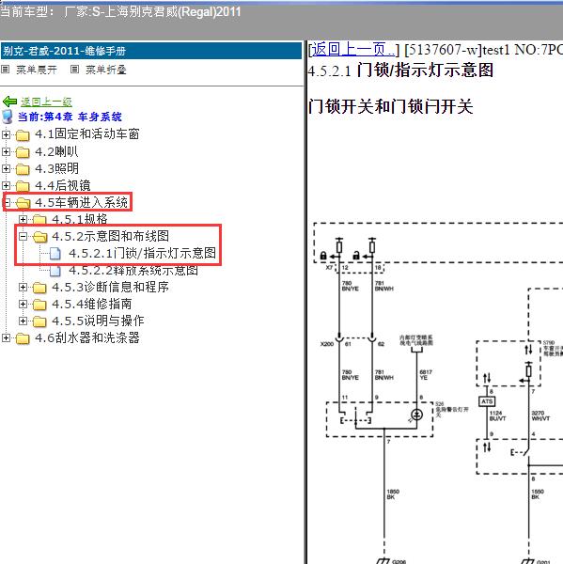The height and width of the screenshot is (564, 563).
Task: Click the 菜单折叠 collapse-all icon
Action: pos(74,69)
